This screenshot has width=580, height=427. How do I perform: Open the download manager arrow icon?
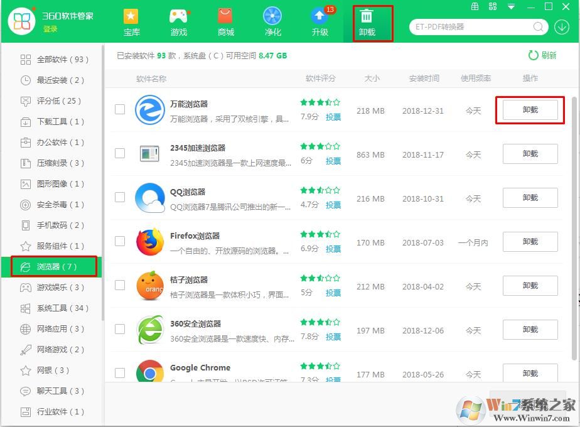point(561,27)
